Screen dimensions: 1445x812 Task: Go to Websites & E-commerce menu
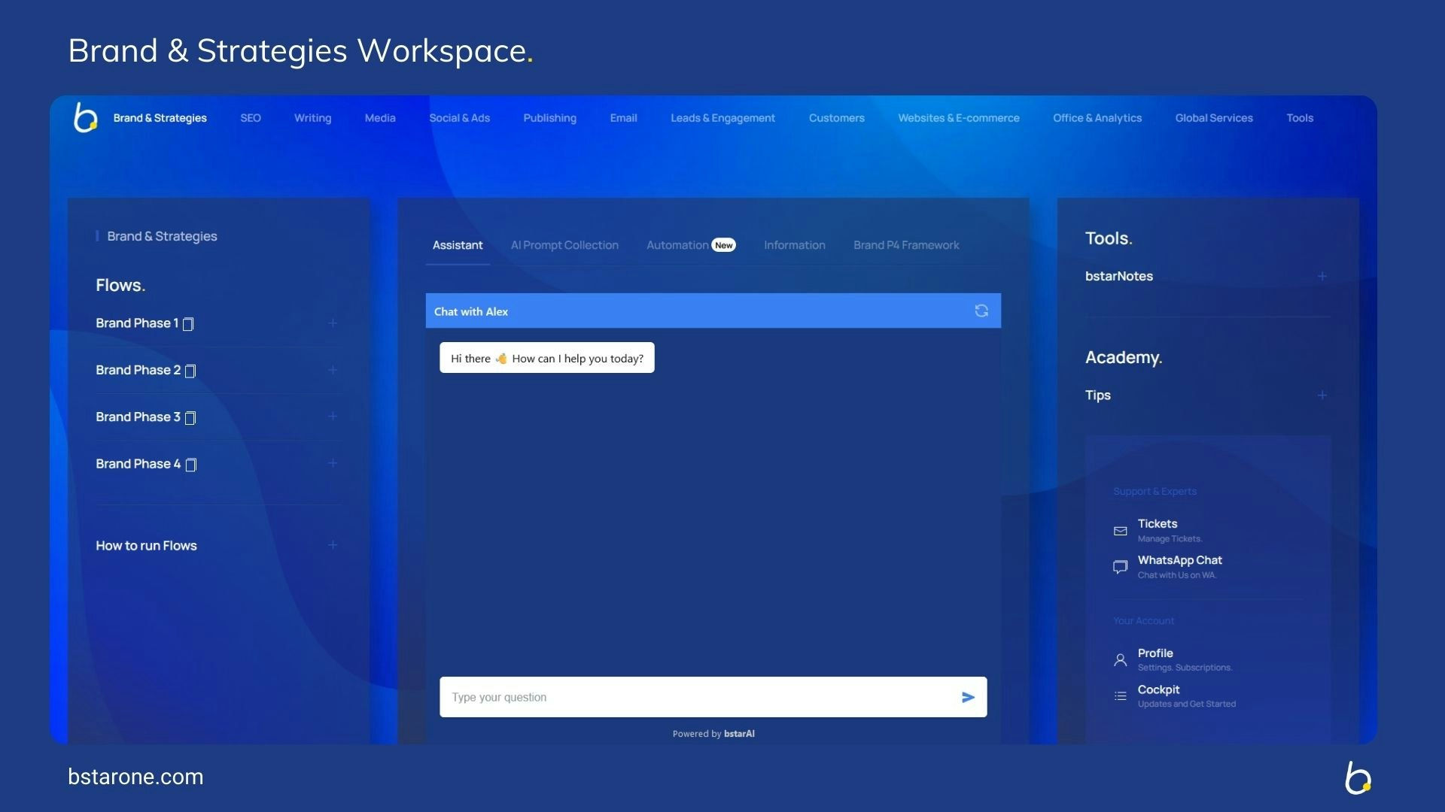(x=958, y=118)
